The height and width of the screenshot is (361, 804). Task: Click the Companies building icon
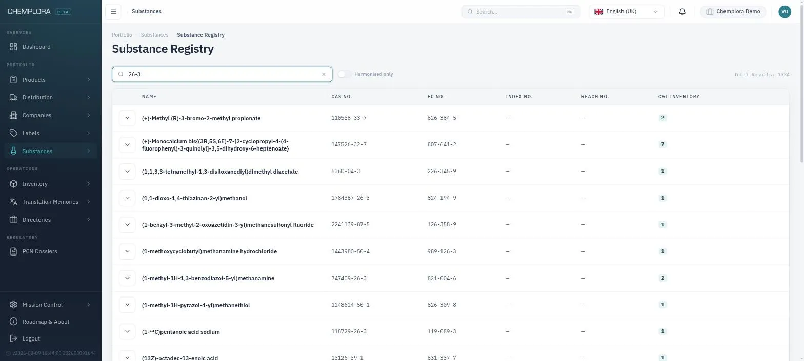coord(13,115)
